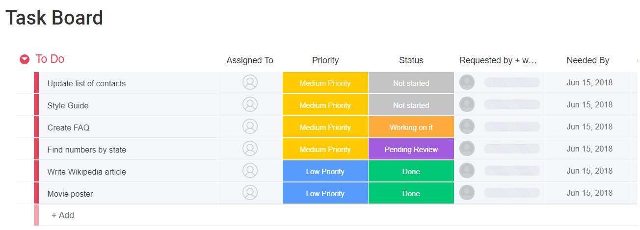The width and height of the screenshot is (640, 230).
Task: Click assignee icon in Movie poster row
Action: pyautogui.click(x=250, y=193)
